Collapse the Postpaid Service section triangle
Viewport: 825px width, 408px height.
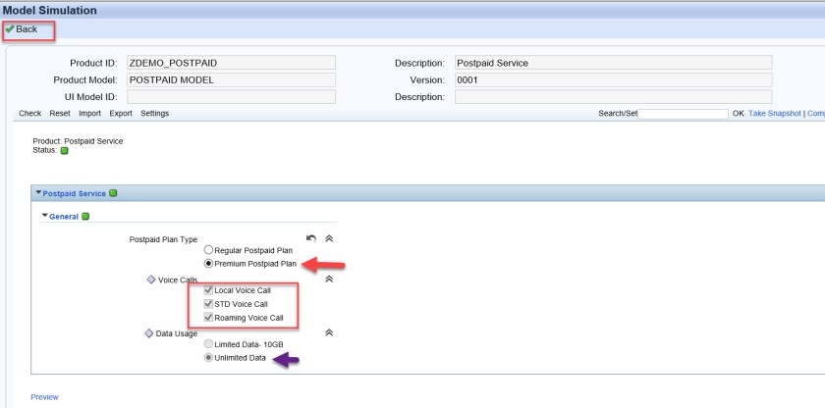(38, 192)
